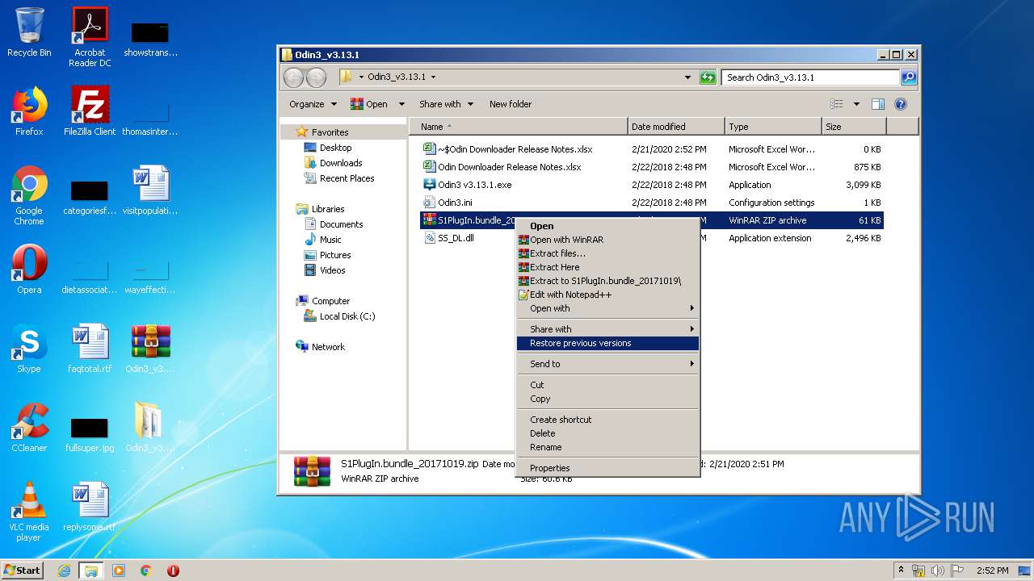Launch Opera browser shortcut
The image size is (1034, 581).
click(x=29, y=270)
